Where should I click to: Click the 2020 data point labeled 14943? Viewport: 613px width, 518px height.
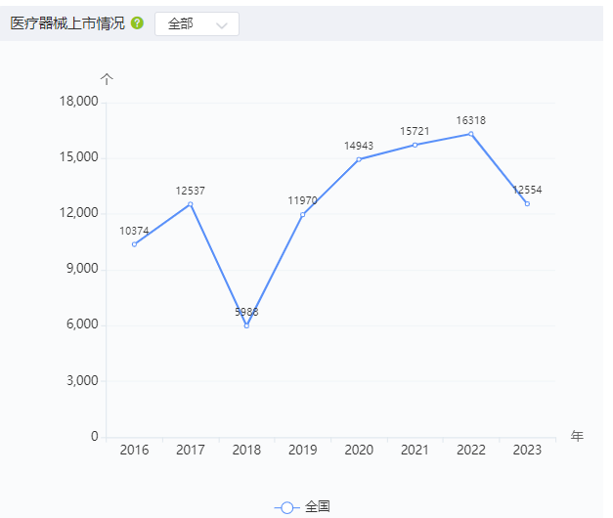click(x=359, y=159)
